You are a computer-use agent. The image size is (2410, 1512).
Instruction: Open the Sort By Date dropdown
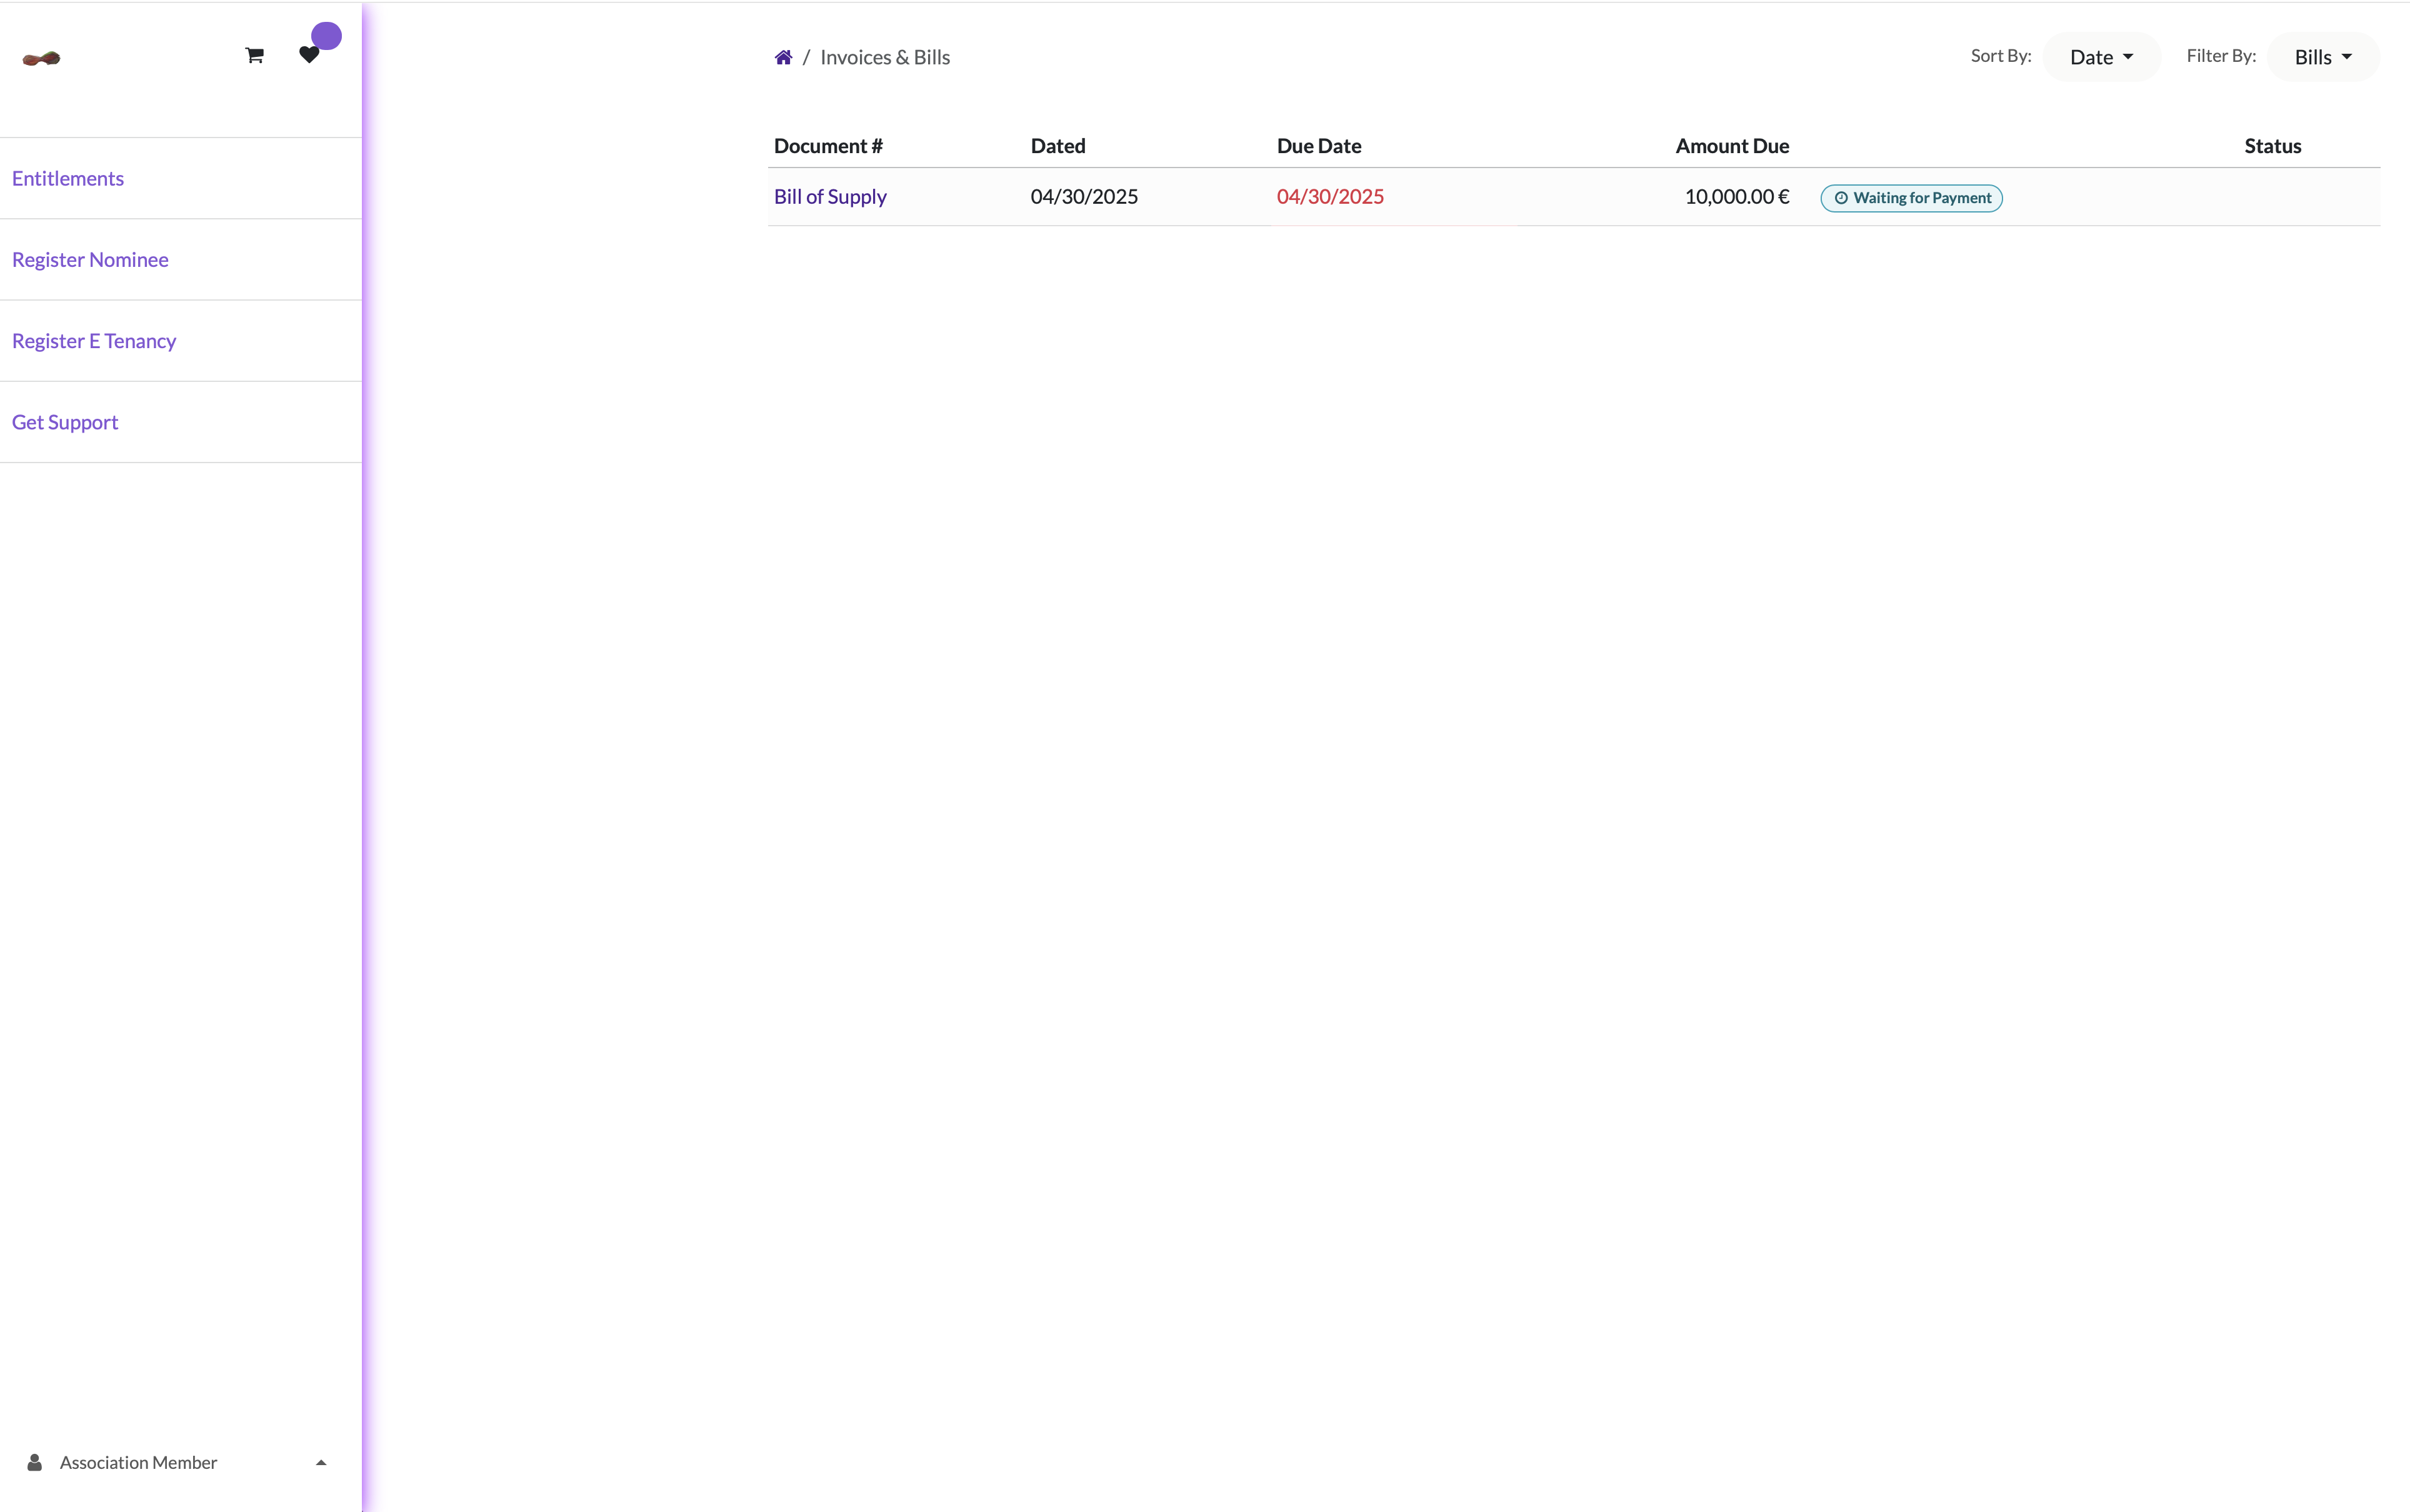[x=2101, y=57]
